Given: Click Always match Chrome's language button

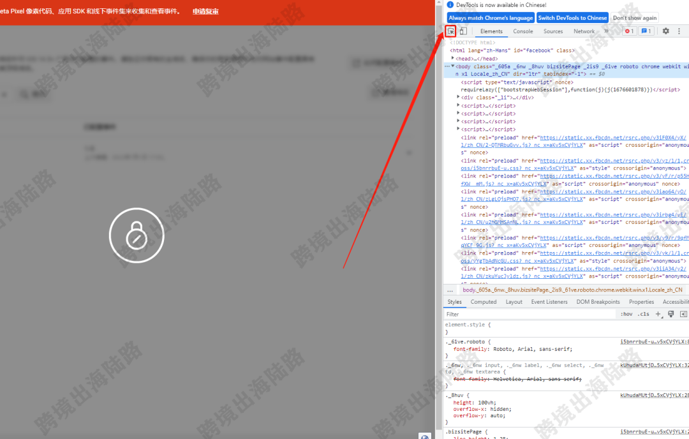Looking at the screenshot, I should click(x=491, y=18).
